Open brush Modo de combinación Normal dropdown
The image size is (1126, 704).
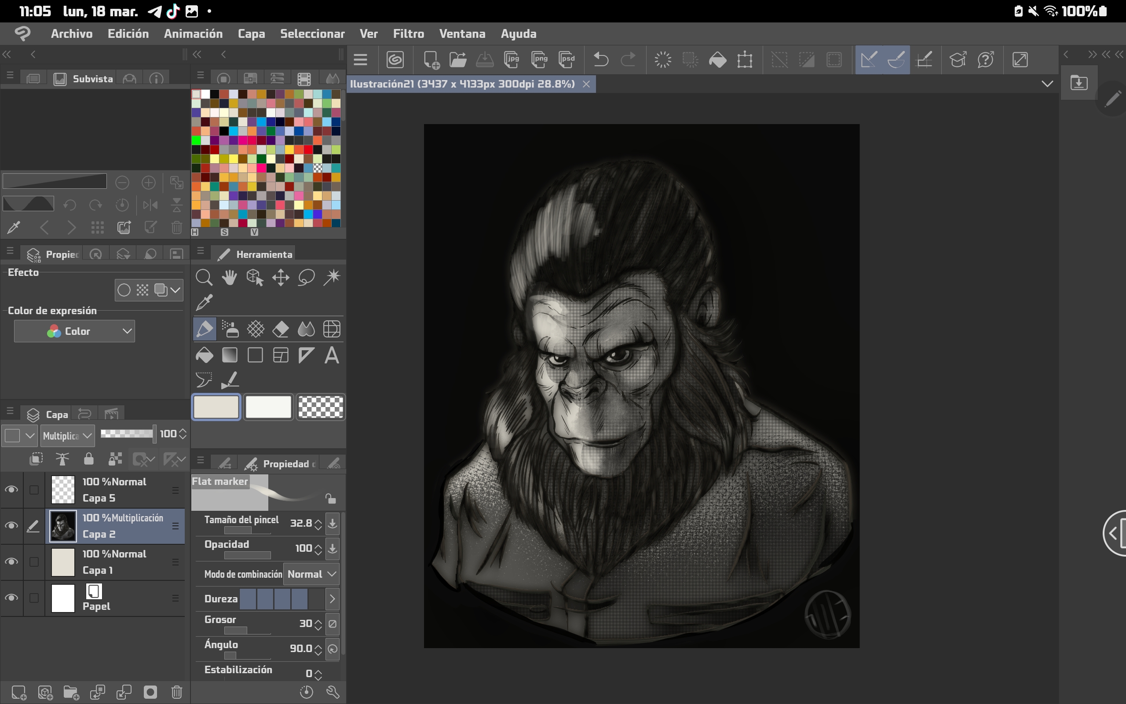coord(311,574)
